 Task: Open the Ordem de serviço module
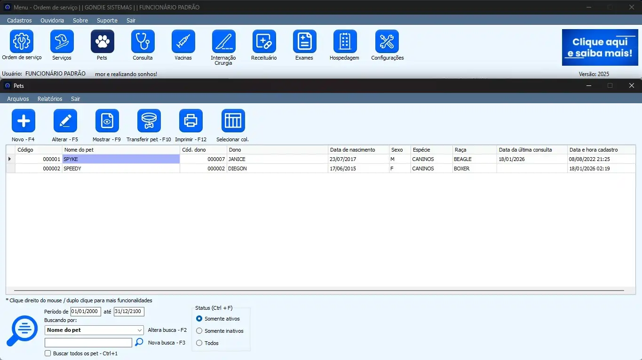pos(22,42)
